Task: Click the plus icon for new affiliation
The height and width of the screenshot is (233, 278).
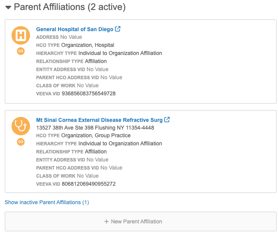Action: tap(107, 221)
